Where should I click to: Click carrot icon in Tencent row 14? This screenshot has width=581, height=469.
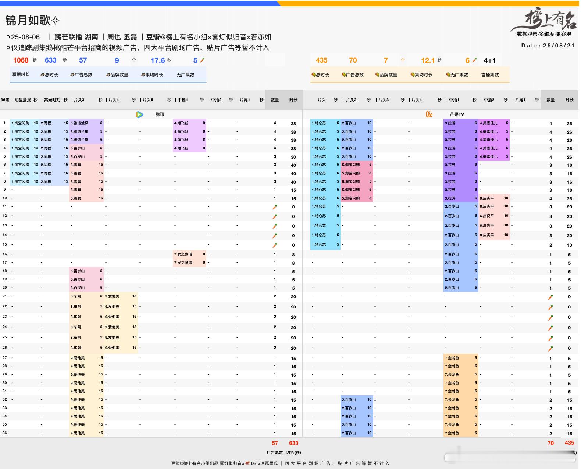pos(274,236)
